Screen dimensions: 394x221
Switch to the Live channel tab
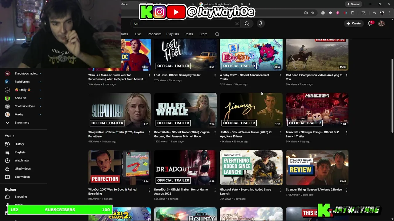[138, 34]
